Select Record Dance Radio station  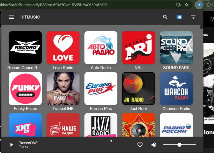[25, 48]
